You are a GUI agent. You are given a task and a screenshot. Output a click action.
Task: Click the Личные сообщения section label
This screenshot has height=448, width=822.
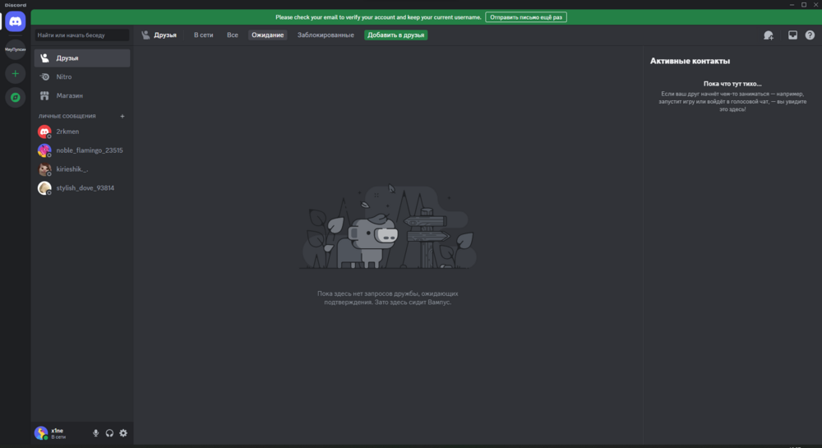coord(67,117)
